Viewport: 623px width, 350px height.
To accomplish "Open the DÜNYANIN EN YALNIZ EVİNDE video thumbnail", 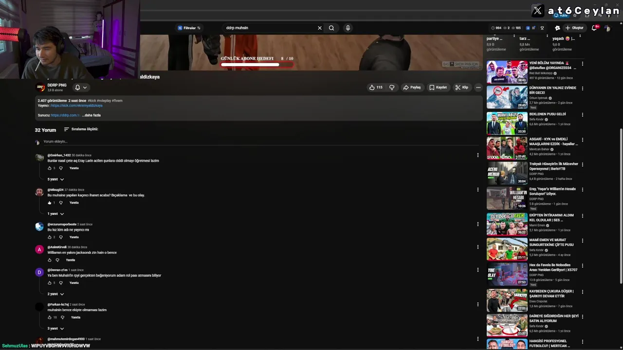I will click(507, 97).
